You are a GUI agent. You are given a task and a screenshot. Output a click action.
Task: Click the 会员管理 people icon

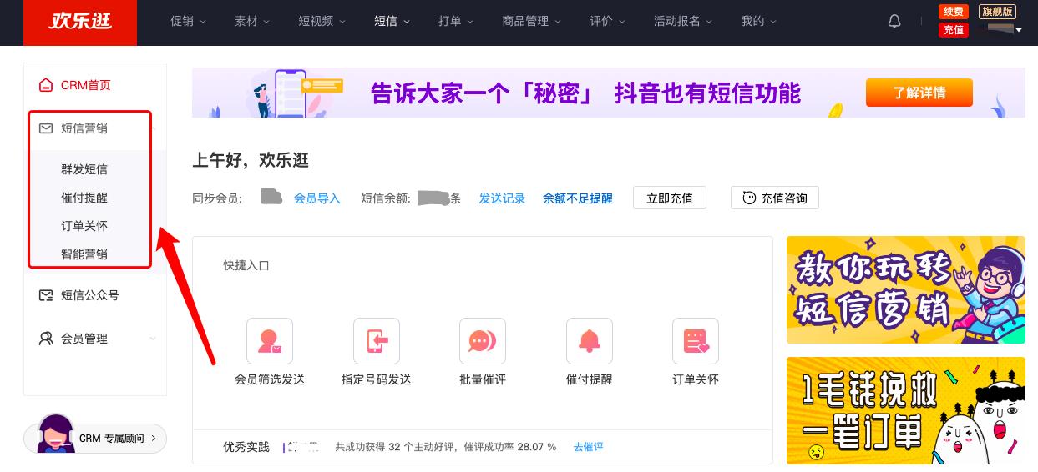46,339
